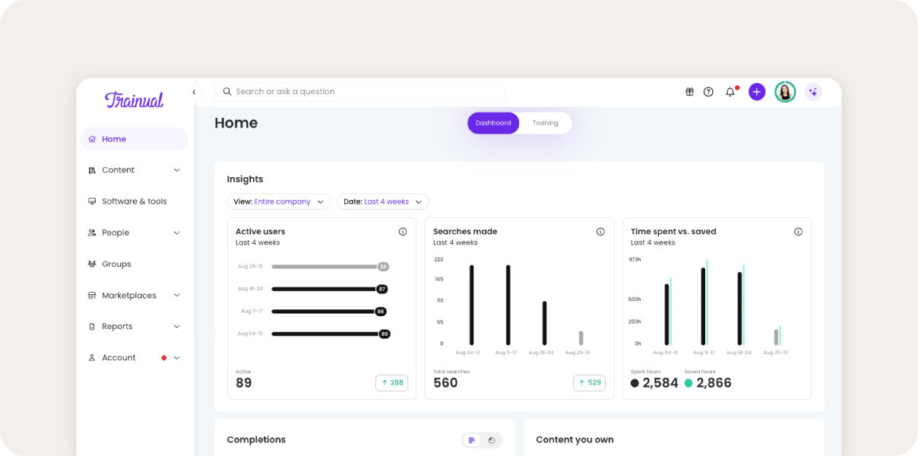Viewport: 918px width, 456px height.
Task: Click the gift icon in top bar
Action: click(x=689, y=92)
